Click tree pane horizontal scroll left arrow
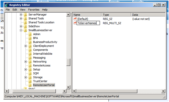The width and height of the screenshot is (169, 102). [x=7, y=91]
